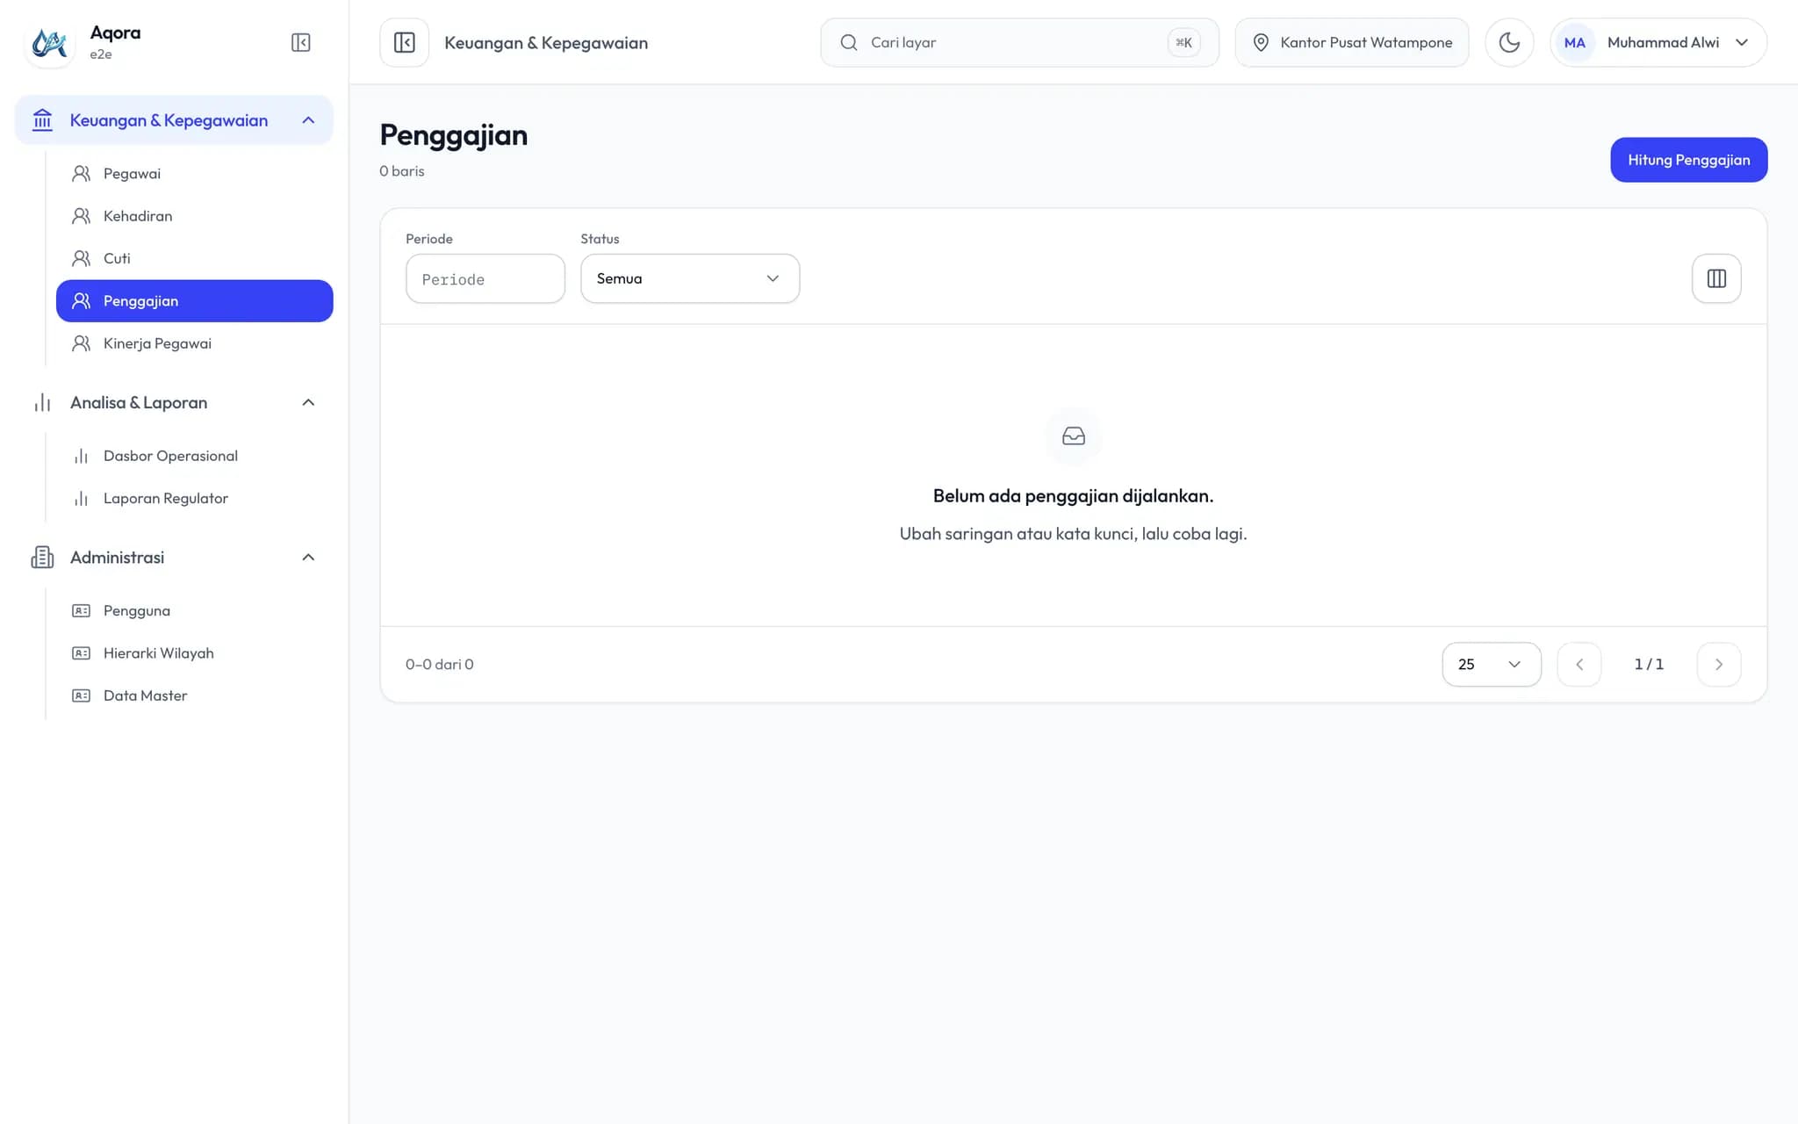The image size is (1798, 1124).
Task: Open Laporan Regulator page
Action: pos(194,498)
